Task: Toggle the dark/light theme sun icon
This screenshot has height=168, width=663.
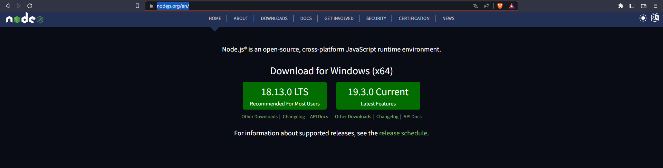Action: [643, 18]
